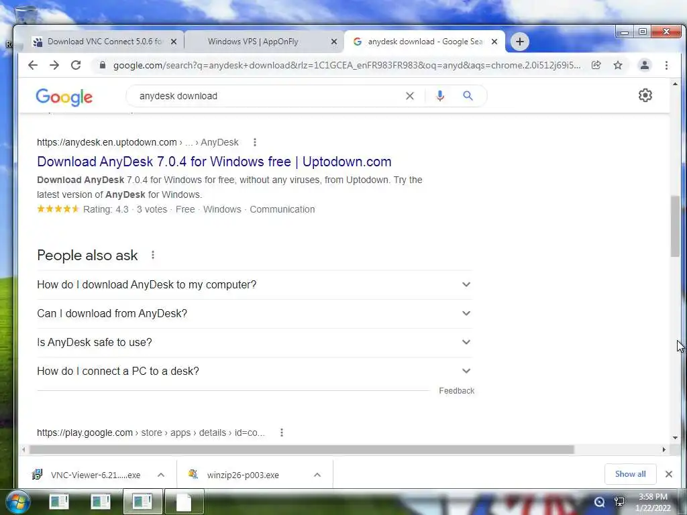Close the downloads bar
This screenshot has width=687, height=515.
669,474
